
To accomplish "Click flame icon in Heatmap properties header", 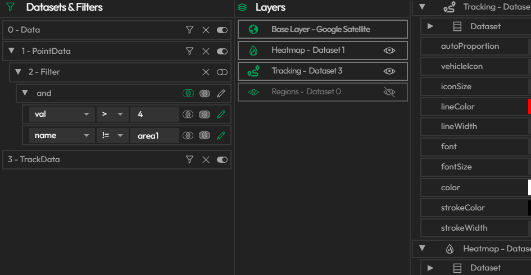I will pyautogui.click(x=450, y=249).
